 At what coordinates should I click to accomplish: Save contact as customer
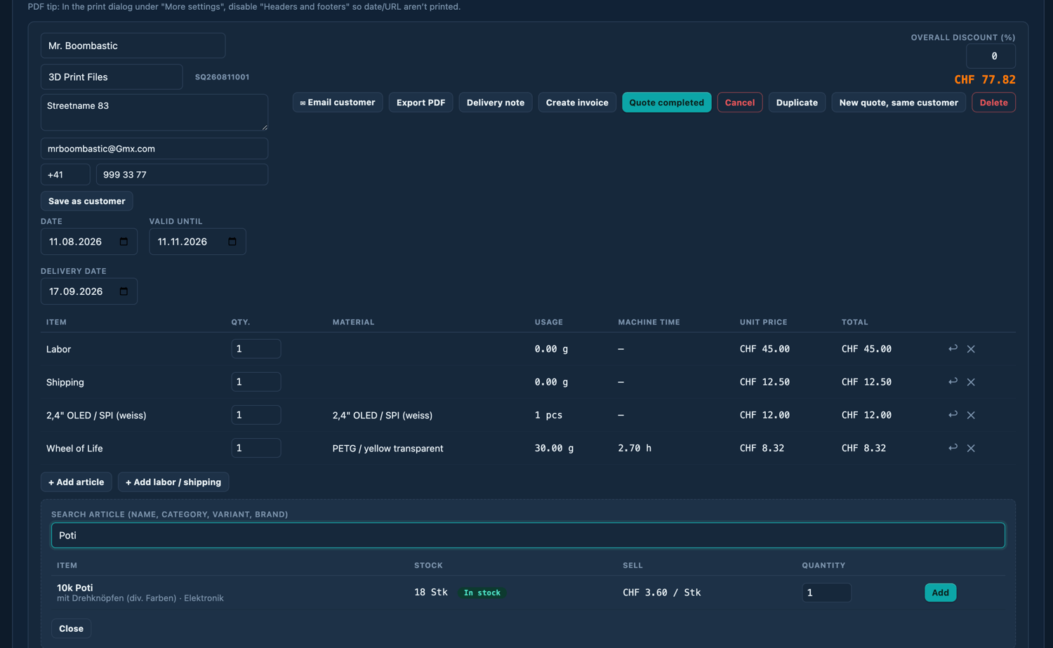tap(86, 201)
